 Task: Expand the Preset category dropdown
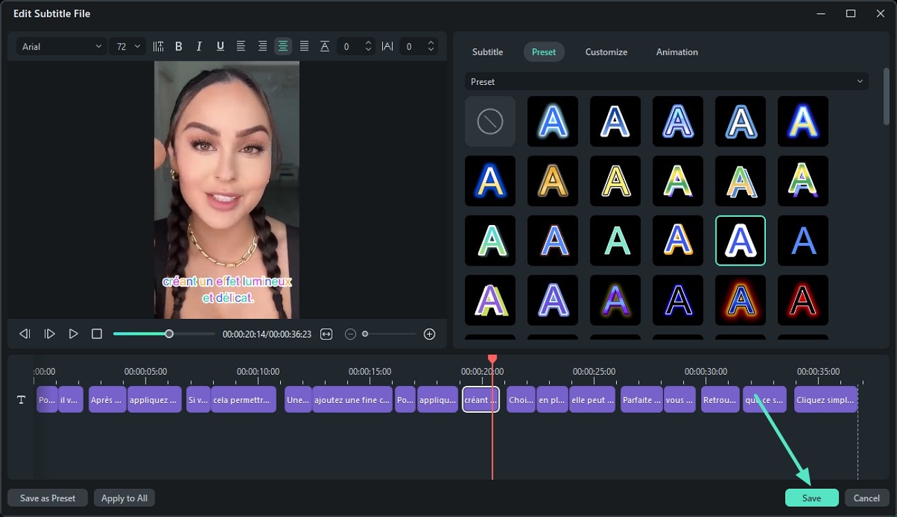click(x=667, y=81)
